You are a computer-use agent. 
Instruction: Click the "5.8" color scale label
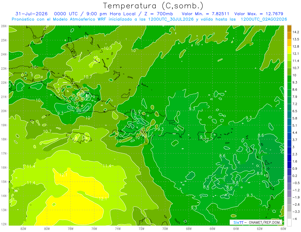(295, 118)
